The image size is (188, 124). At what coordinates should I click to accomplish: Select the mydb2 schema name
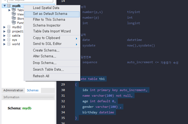coord(17,27)
